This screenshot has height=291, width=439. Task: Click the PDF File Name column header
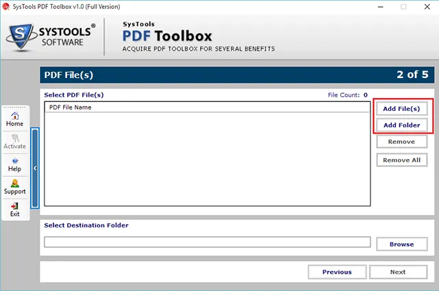[x=208, y=107]
